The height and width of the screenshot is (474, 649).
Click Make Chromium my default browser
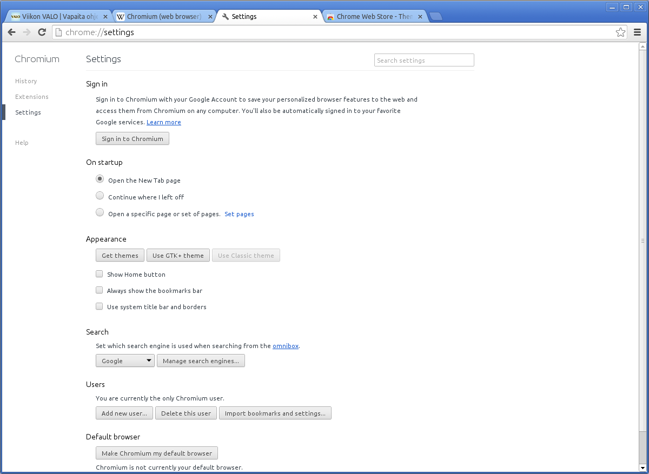click(157, 453)
